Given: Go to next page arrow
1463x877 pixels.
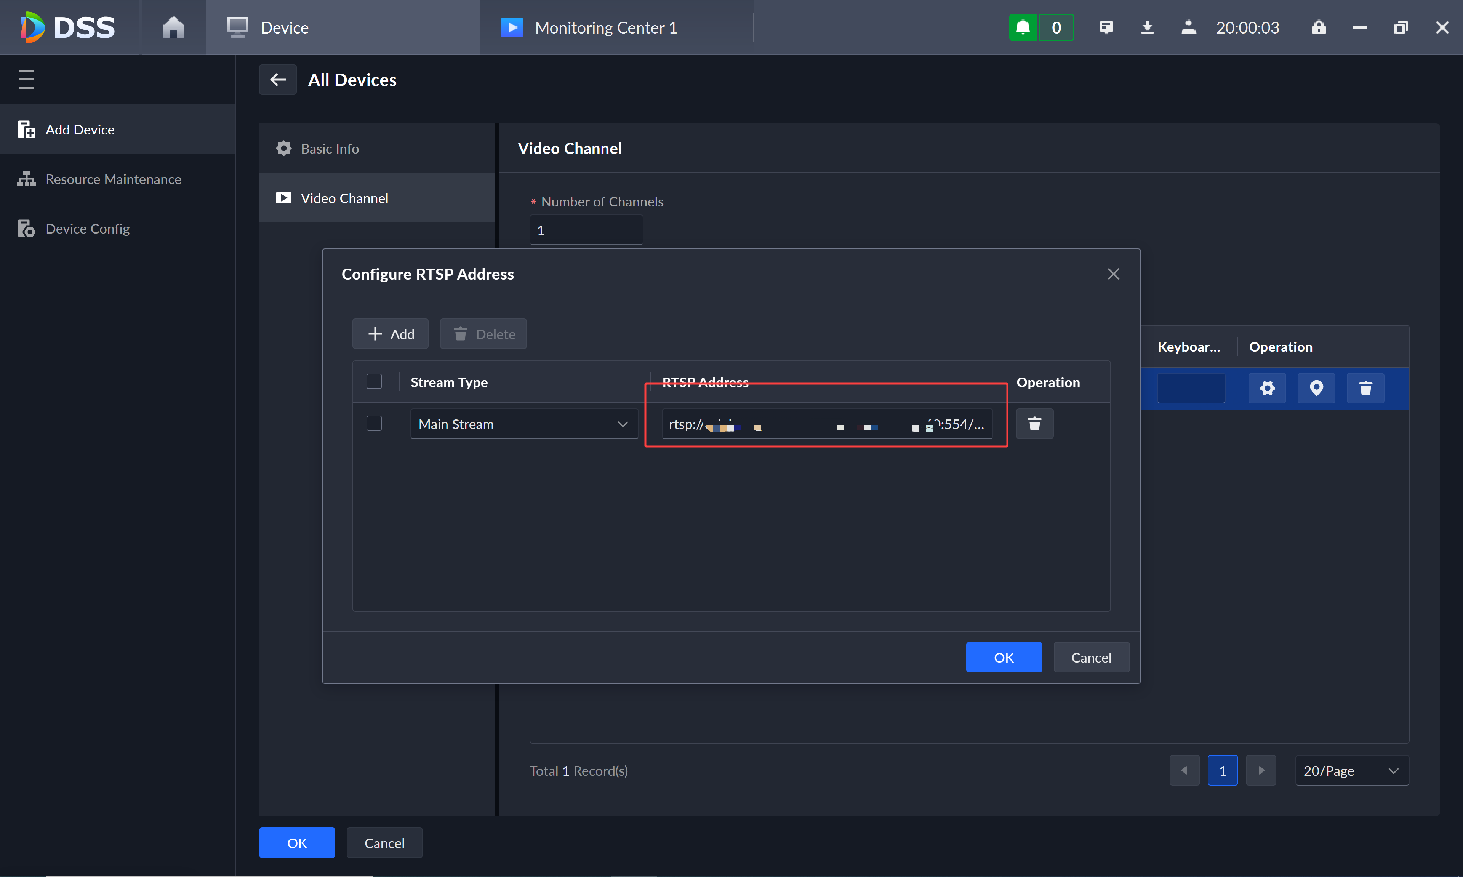Looking at the screenshot, I should click(1261, 770).
